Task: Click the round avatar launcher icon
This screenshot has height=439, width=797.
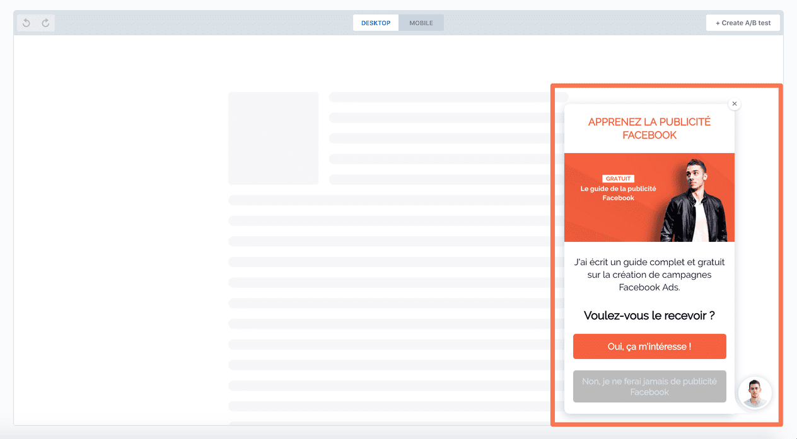Action: (x=755, y=393)
